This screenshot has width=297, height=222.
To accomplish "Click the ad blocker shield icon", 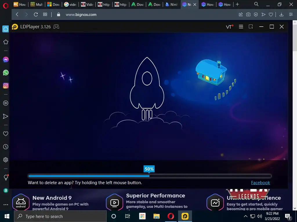I will tap(256, 14).
